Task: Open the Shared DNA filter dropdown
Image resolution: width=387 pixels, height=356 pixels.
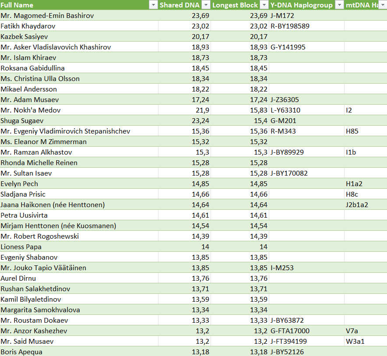Action: click(x=205, y=5)
